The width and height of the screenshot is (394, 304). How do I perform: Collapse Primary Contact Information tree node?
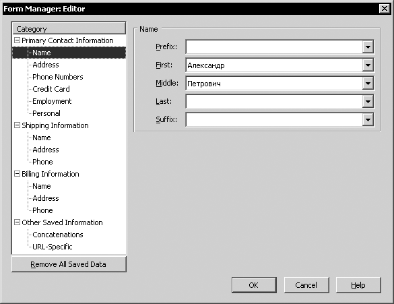[x=17, y=40]
